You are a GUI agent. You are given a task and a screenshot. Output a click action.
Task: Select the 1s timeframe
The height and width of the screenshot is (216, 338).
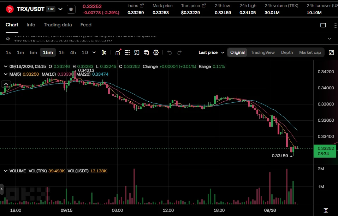click(x=8, y=52)
